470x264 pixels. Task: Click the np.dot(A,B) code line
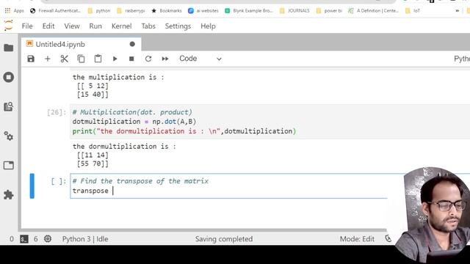(134, 122)
